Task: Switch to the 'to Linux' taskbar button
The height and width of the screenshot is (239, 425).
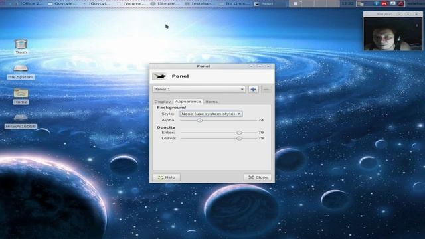Action: pos(234,3)
